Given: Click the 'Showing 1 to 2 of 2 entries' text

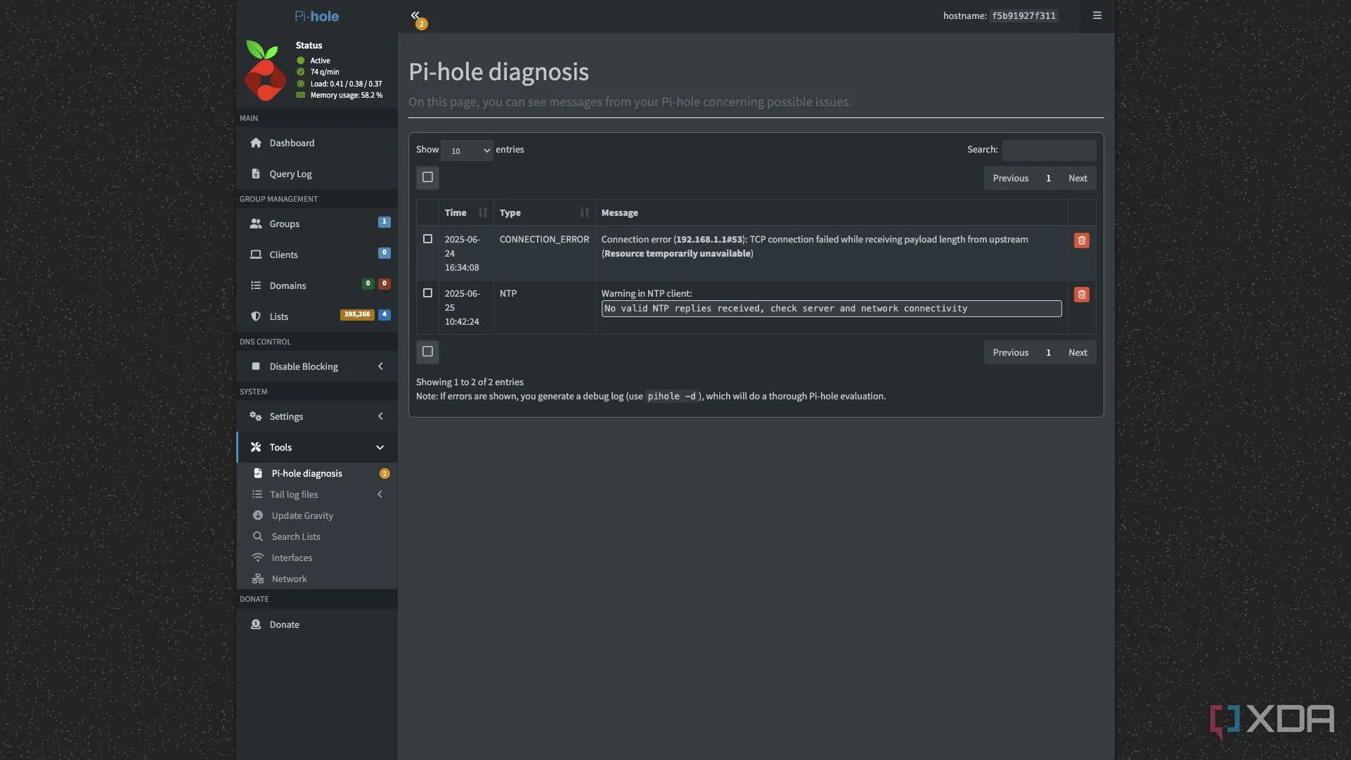Looking at the screenshot, I should click(470, 382).
